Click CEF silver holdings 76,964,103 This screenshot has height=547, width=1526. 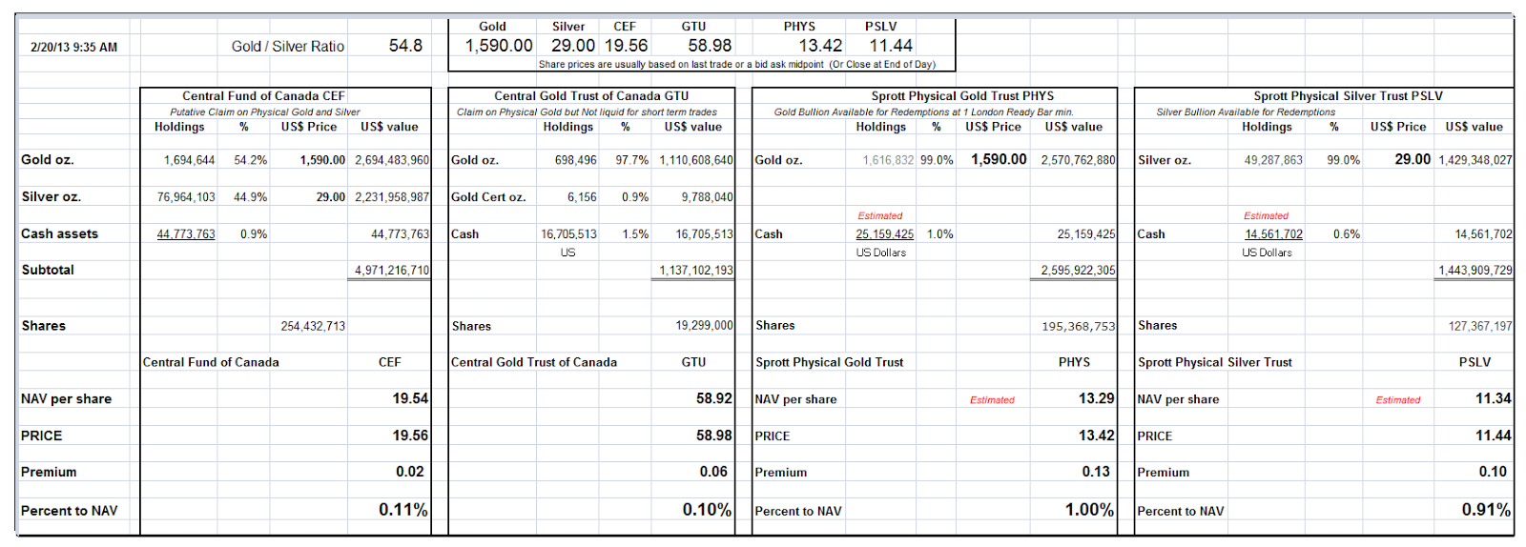[x=186, y=197]
